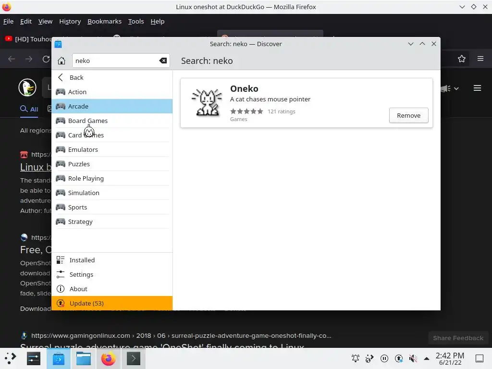
Task: Go to Discover home via house icon
Action: point(61,61)
